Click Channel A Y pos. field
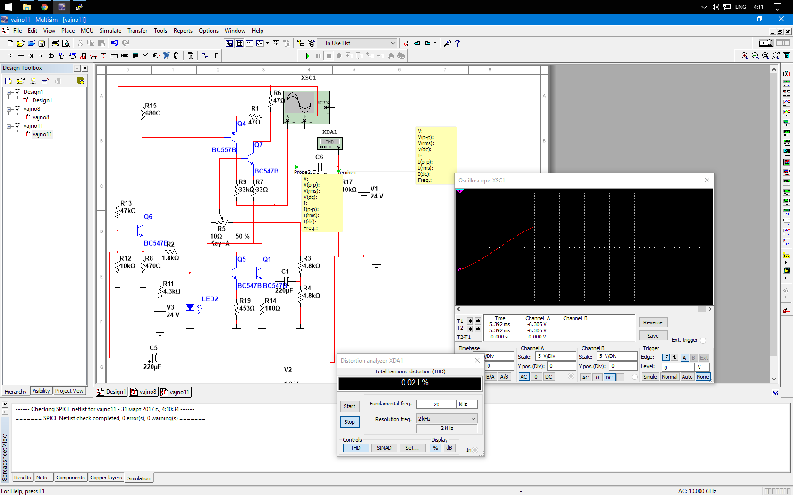This screenshot has width=793, height=495. tap(562, 366)
